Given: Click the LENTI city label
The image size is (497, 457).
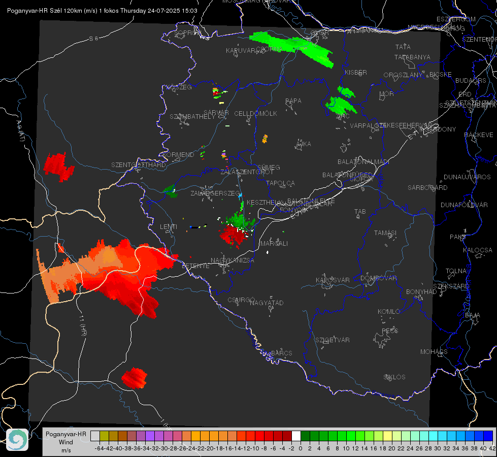Looking at the screenshot, I should 169,227.
